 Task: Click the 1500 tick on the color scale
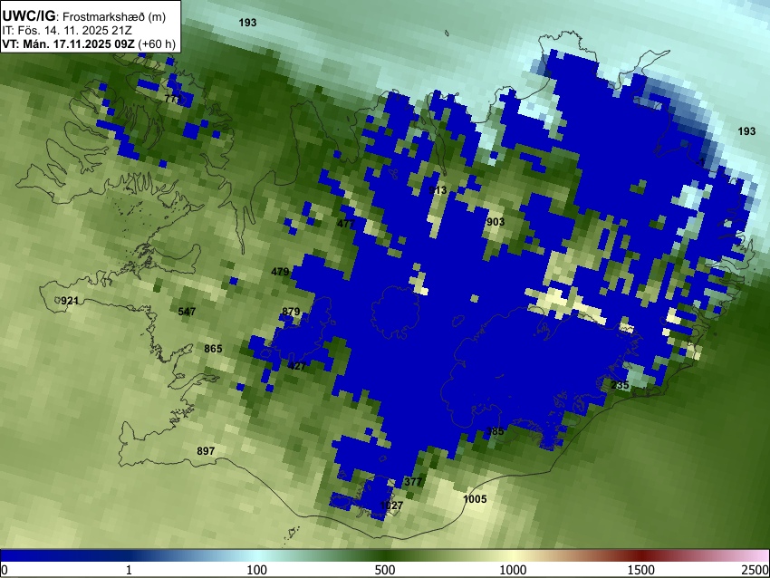tap(641, 570)
